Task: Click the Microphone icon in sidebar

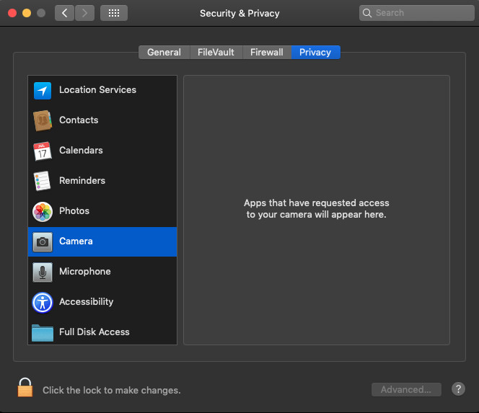Action: [x=43, y=272]
